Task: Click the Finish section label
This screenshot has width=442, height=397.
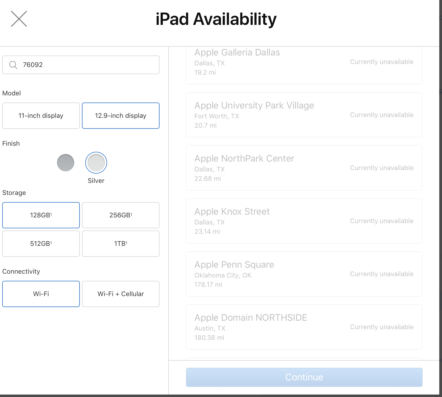Action: [11, 144]
